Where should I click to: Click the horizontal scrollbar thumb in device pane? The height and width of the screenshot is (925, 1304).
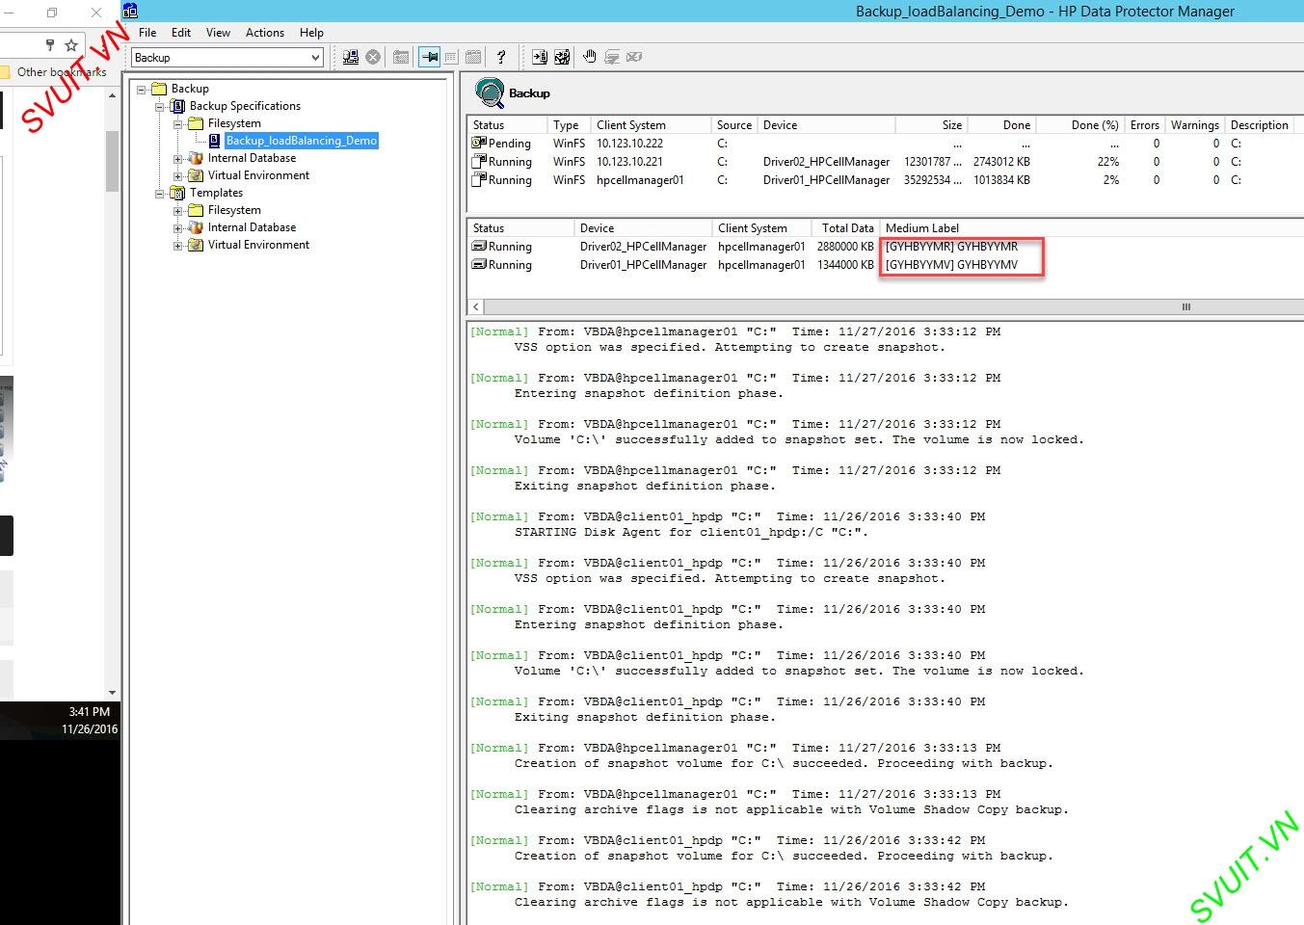coord(1185,306)
